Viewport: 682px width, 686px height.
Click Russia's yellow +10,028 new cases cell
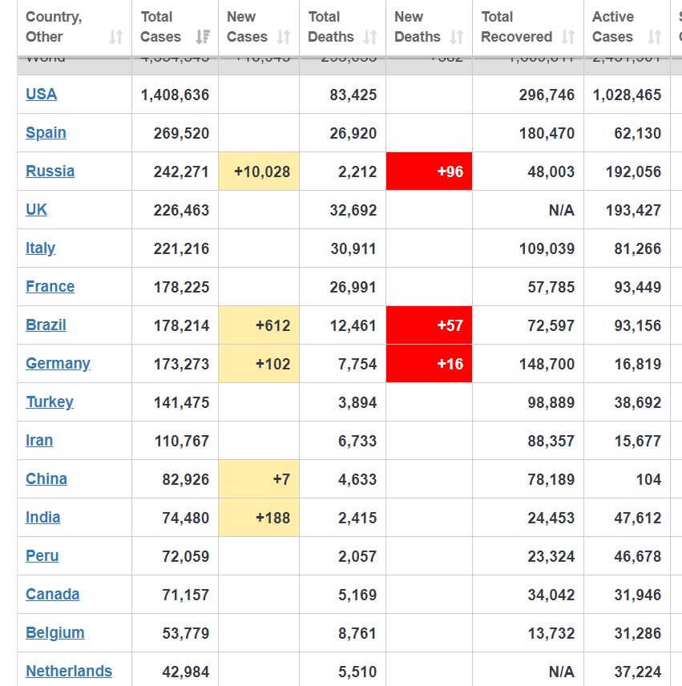[259, 171]
